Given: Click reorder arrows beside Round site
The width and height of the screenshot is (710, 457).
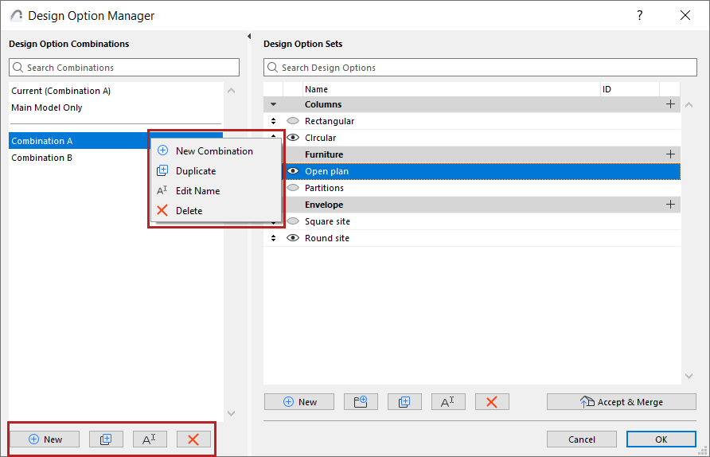Looking at the screenshot, I should coord(273,238).
